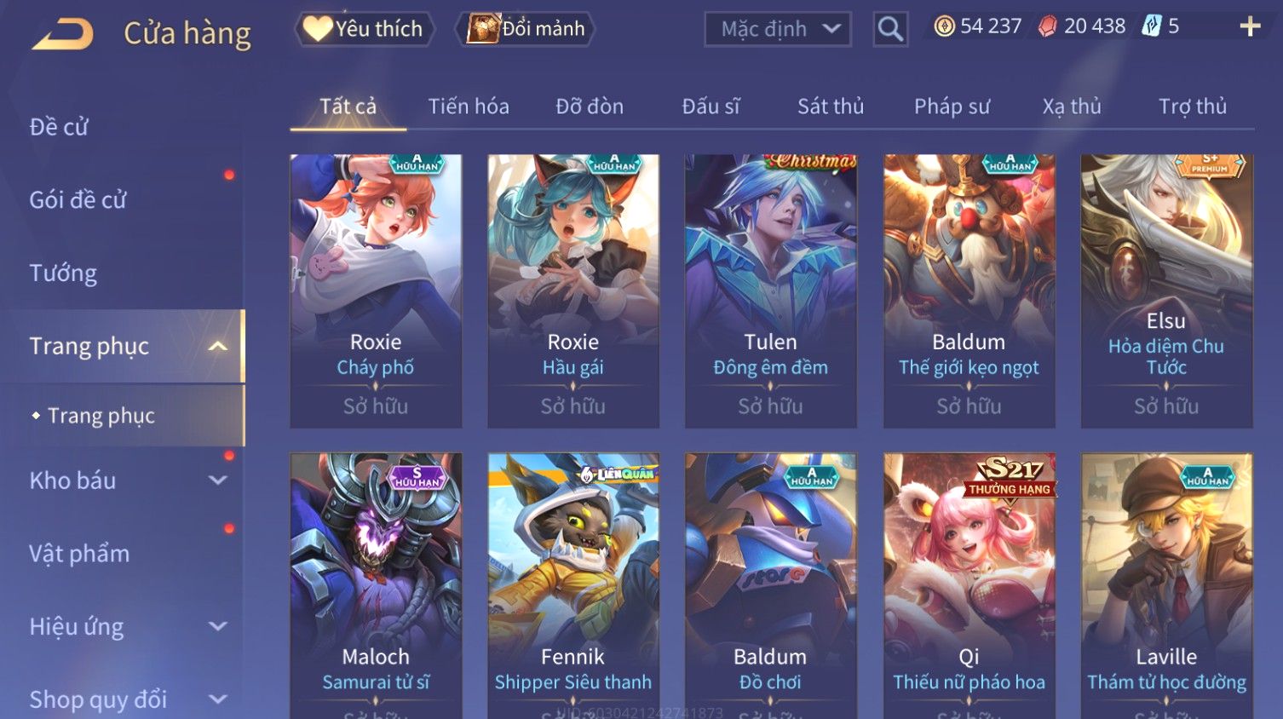Click the blue voucher currency icon
This screenshot has height=719, width=1283.
click(x=1152, y=26)
